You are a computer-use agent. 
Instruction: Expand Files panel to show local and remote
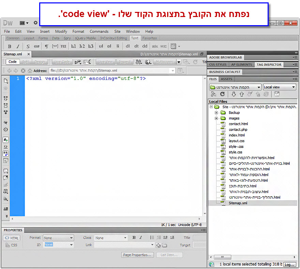277,94
